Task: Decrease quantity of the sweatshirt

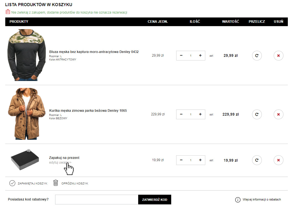Action: [x=181, y=55]
